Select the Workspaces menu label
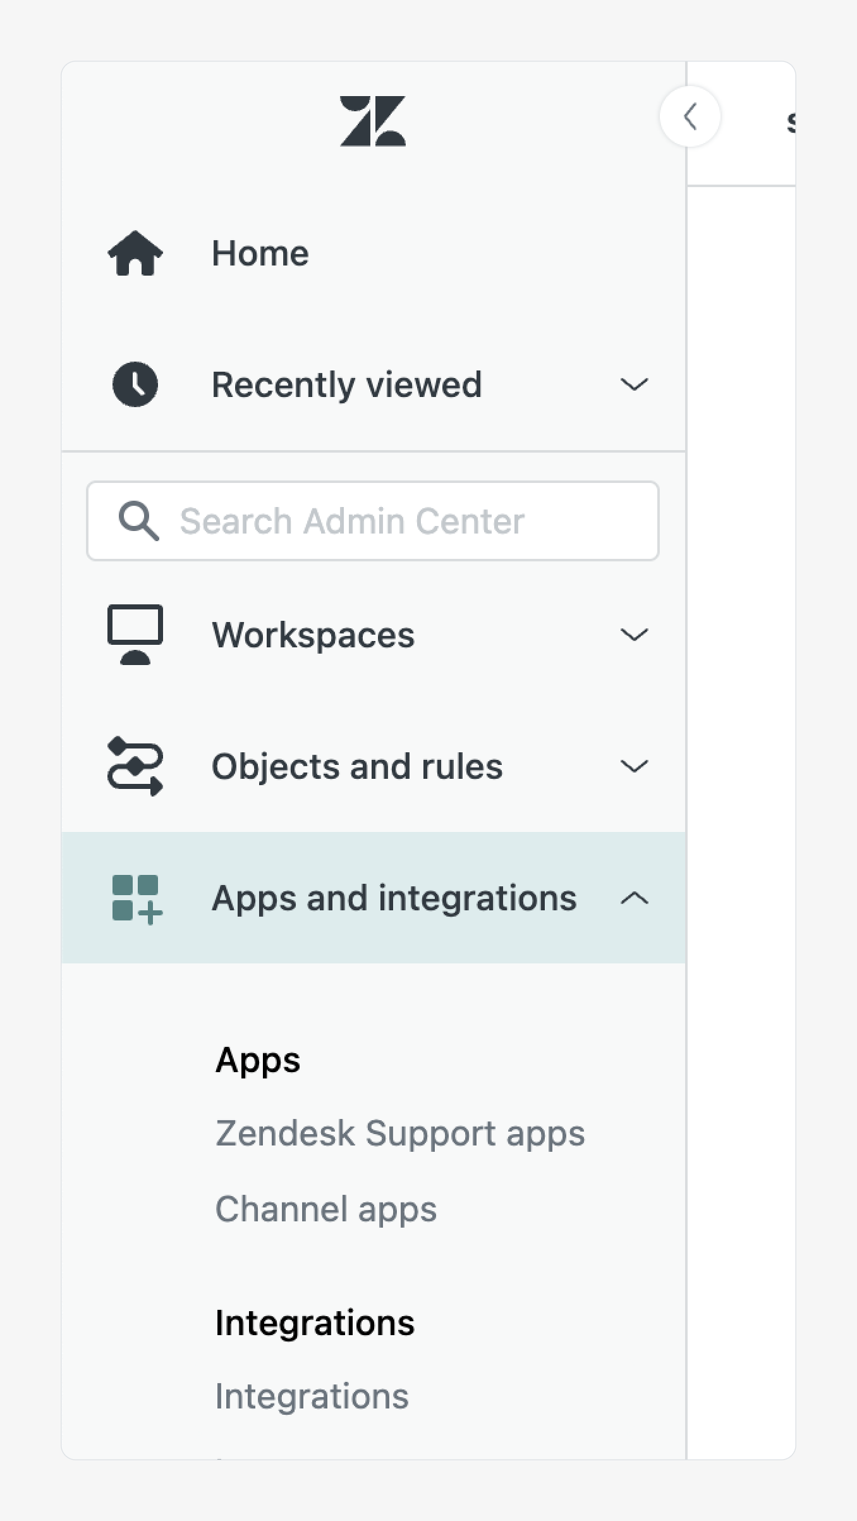Screen dimensions: 857x1521 click(313, 635)
